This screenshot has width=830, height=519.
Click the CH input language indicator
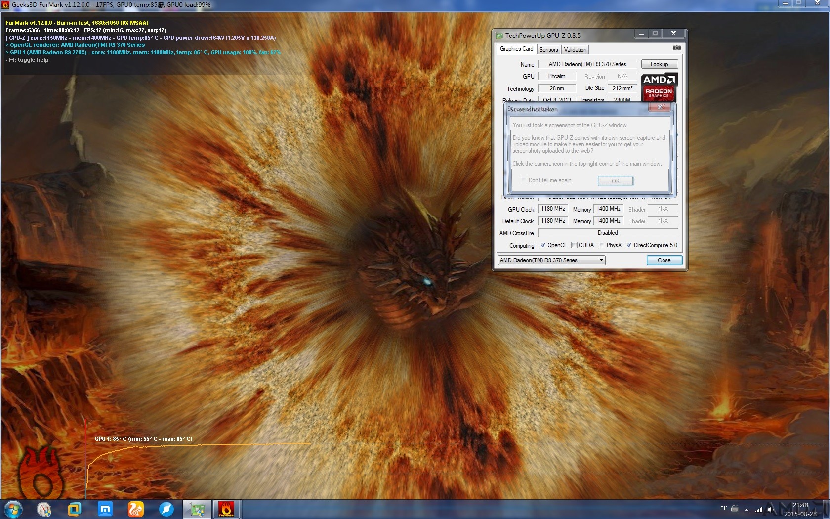pos(724,509)
